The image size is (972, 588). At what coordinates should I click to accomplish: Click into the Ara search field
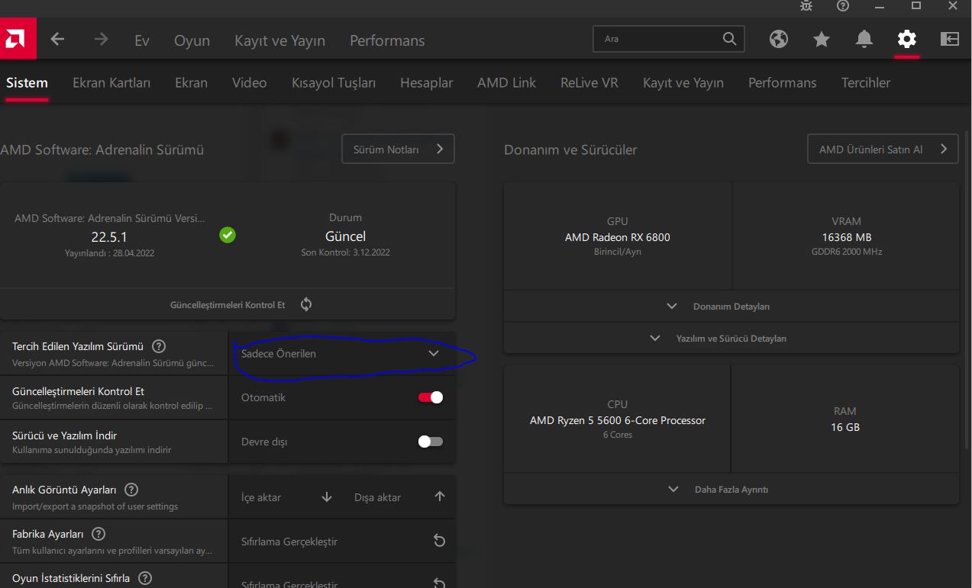tap(658, 39)
